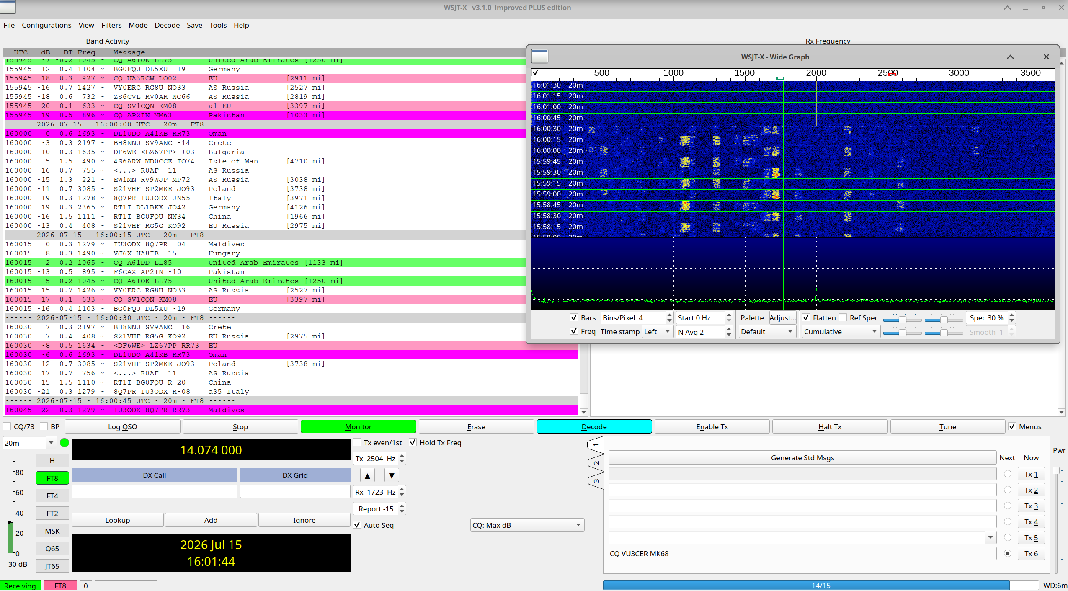Toggle the CQ/73 checkbox

click(x=7, y=426)
